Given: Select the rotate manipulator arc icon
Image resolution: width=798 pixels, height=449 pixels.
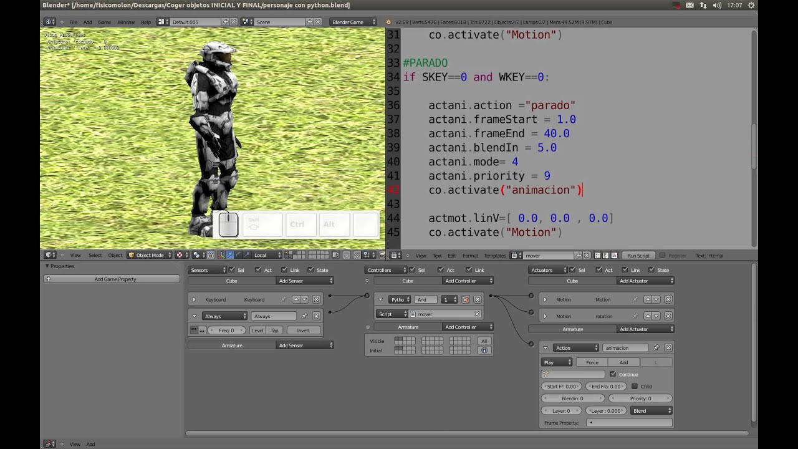Looking at the screenshot, I should click(x=238, y=255).
